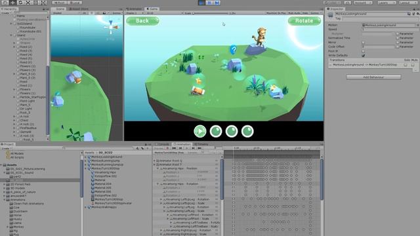Click the second green orb button
Viewport: 420px width, 236px height.
[x=216, y=131]
